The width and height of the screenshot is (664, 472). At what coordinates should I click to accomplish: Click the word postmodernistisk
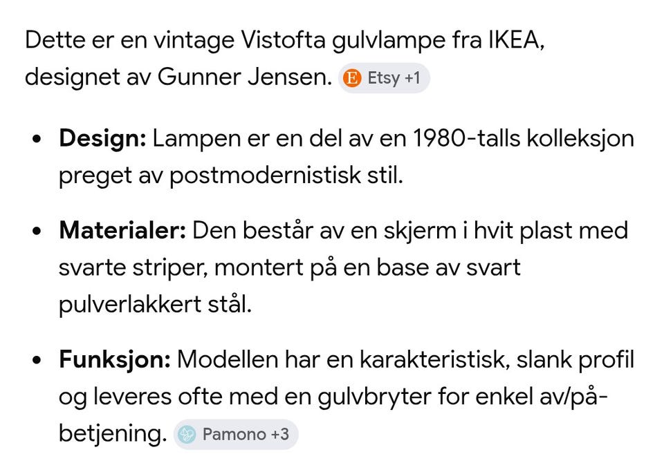tap(265, 176)
